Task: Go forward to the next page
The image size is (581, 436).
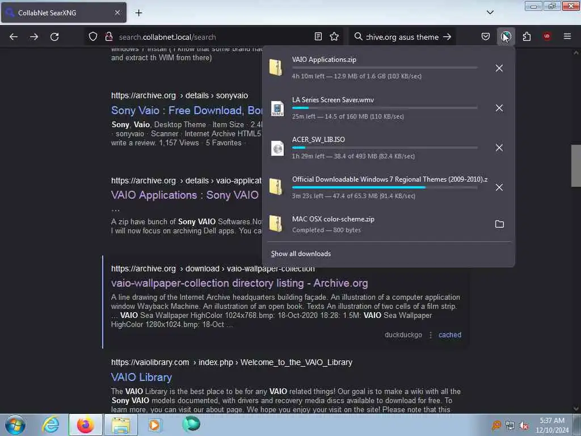Action: click(34, 37)
